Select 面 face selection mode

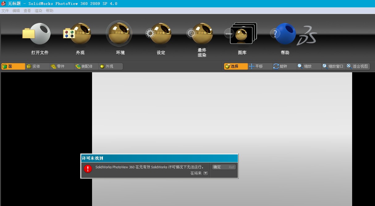(13, 66)
